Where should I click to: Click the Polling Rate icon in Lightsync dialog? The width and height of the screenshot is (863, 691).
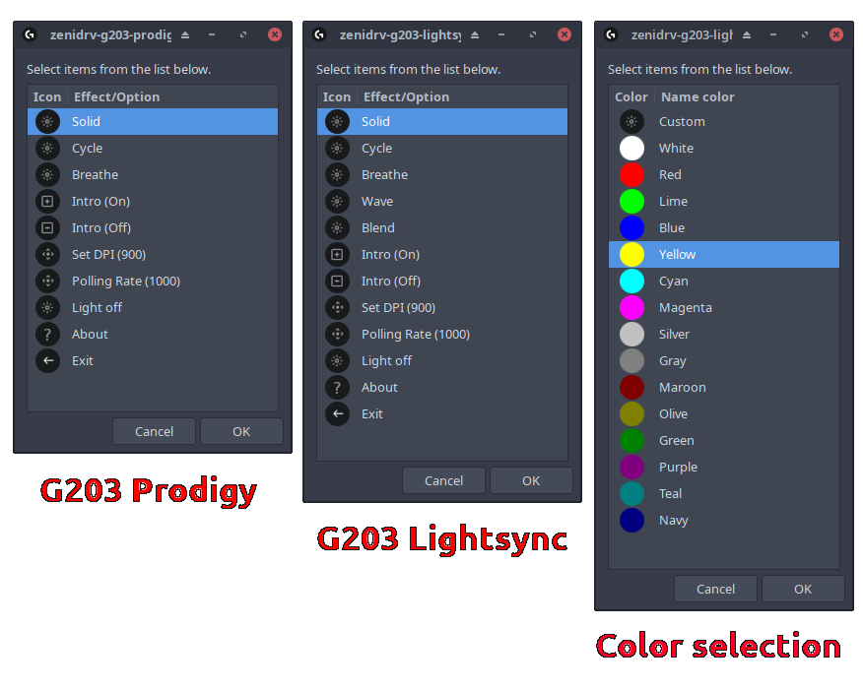point(337,334)
